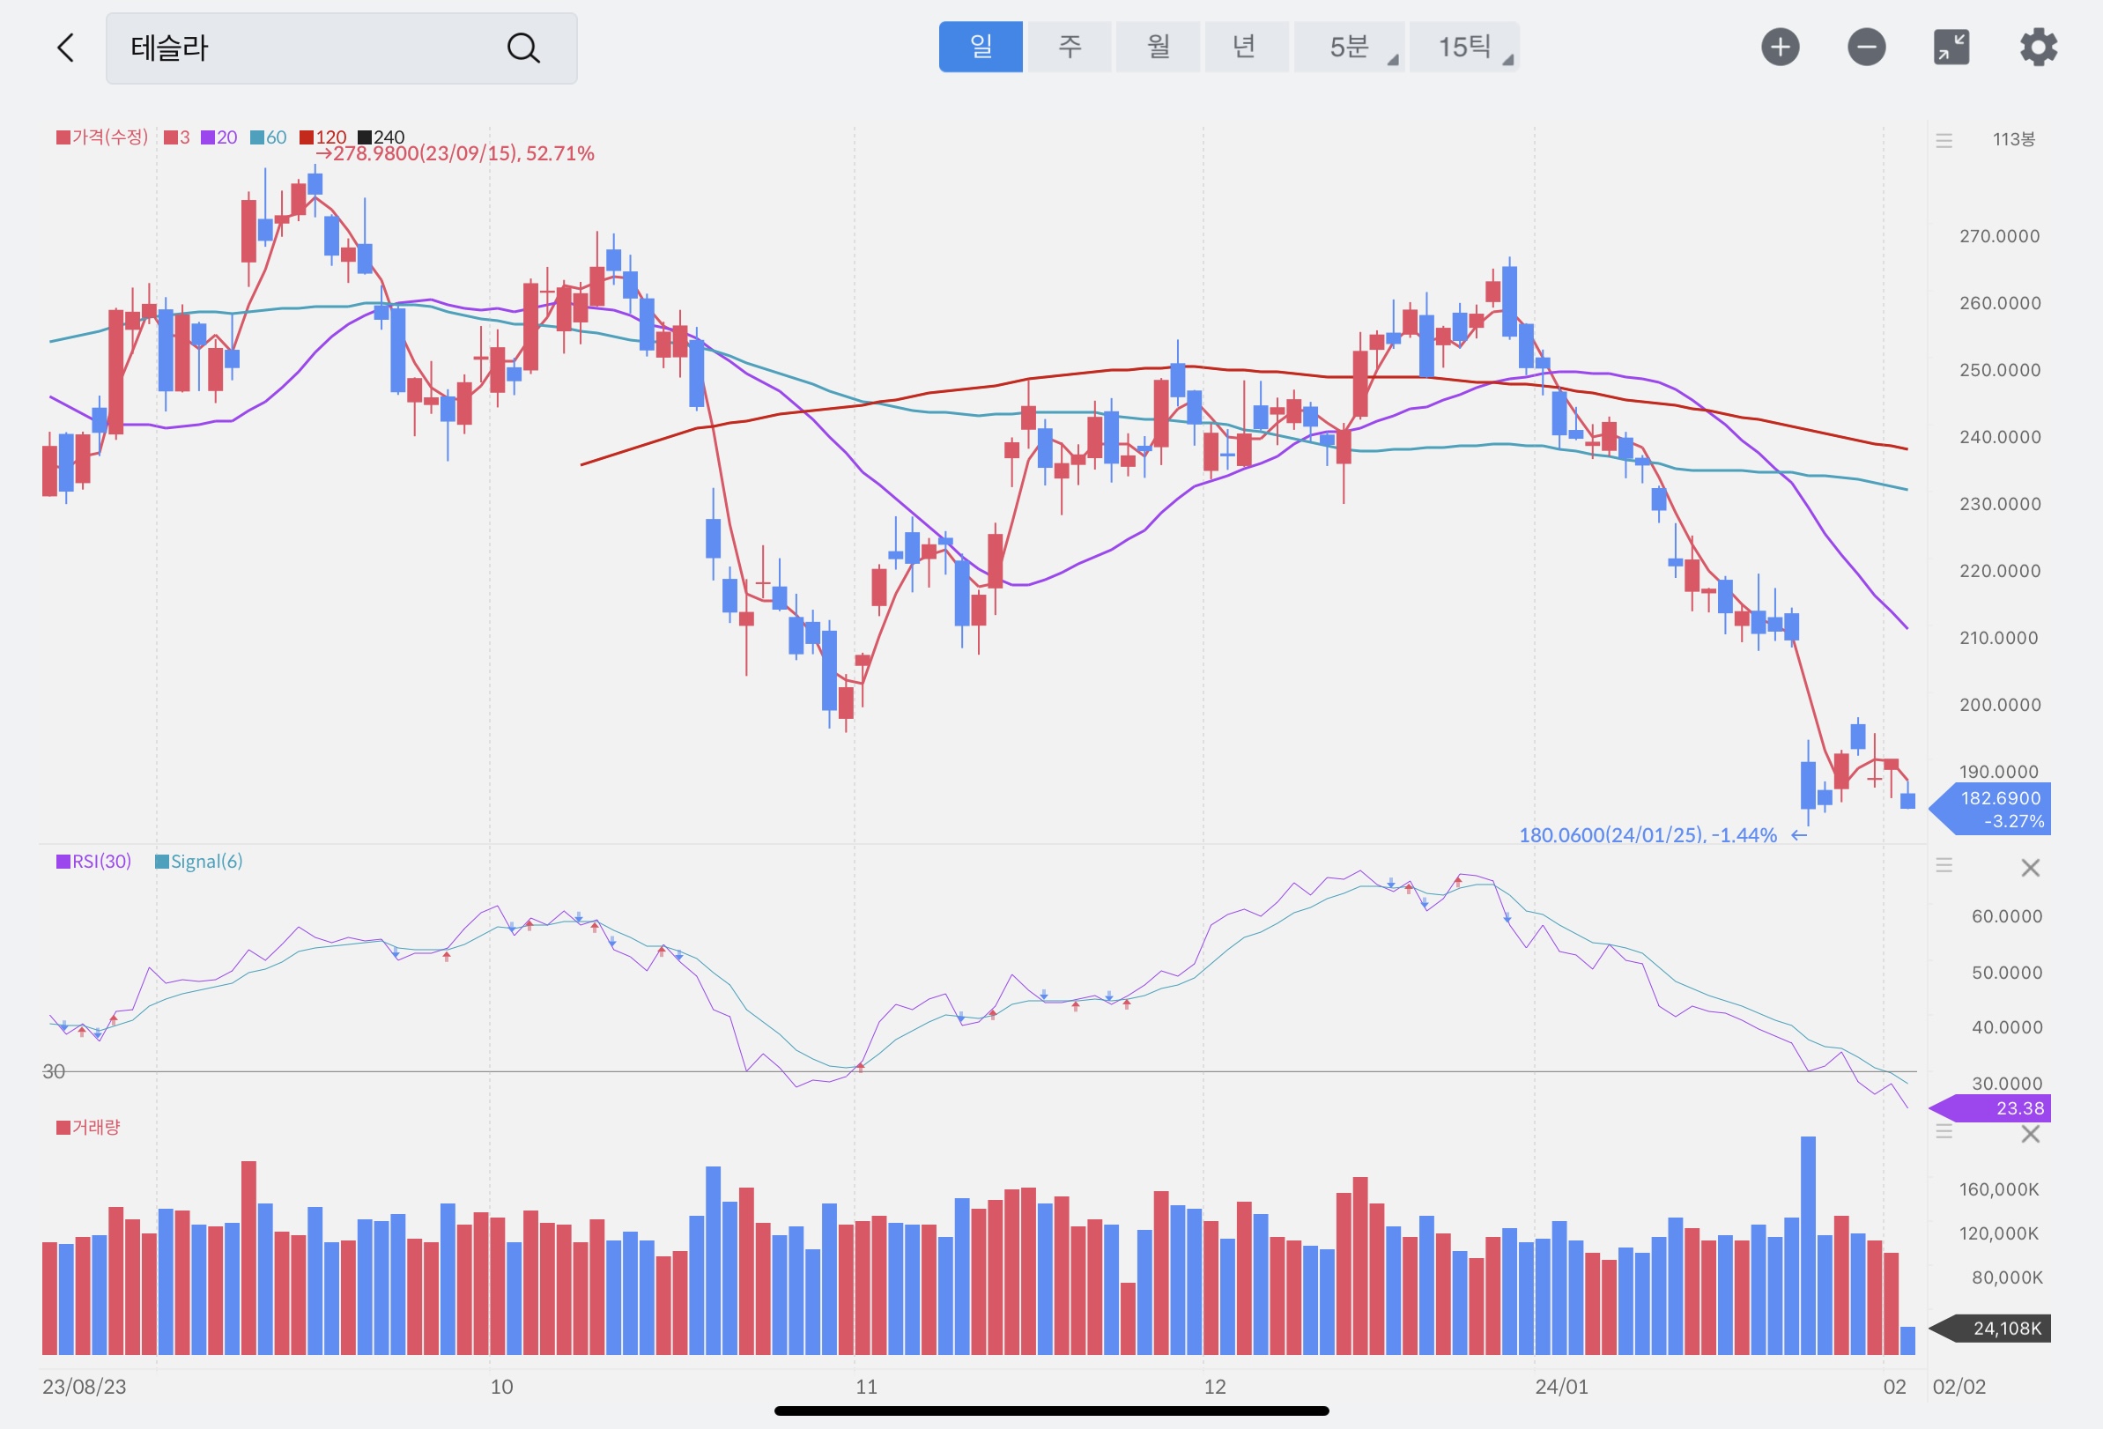Image resolution: width=2103 pixels, height=1429 pixels.
Task: Open the 15틱 tick interval dropdown
Action: tap(1464, 47)
